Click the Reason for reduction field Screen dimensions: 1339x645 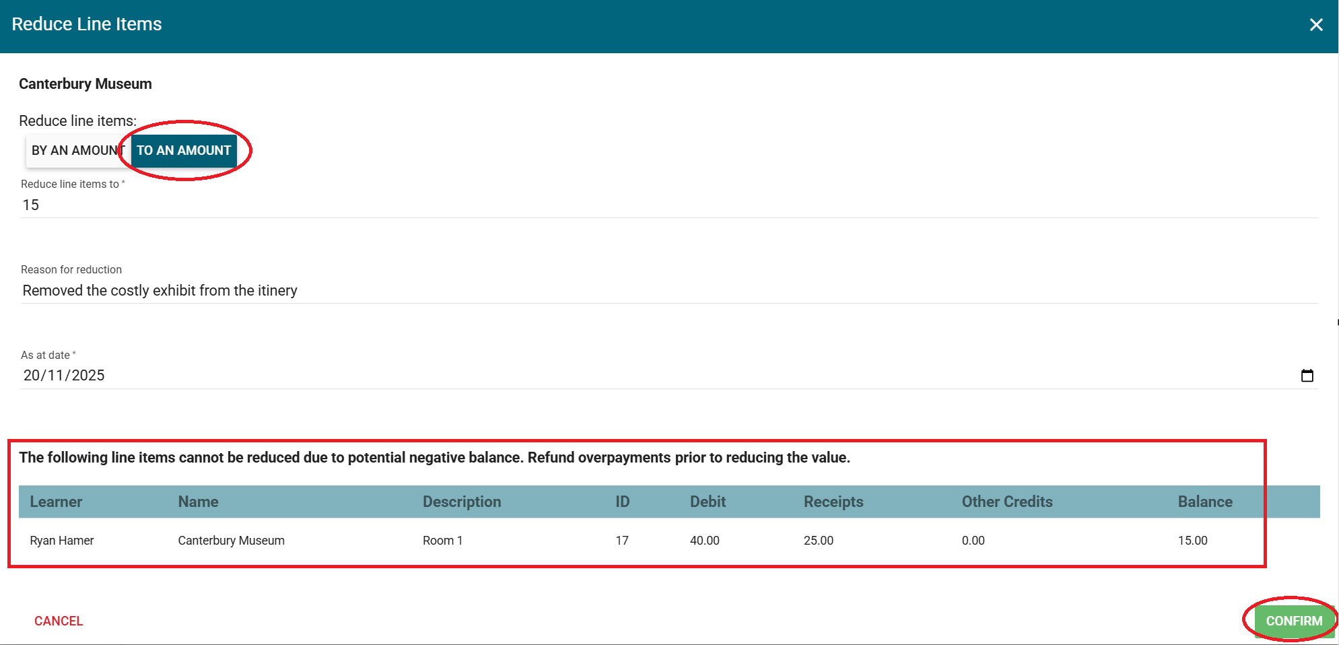[666, 291]
